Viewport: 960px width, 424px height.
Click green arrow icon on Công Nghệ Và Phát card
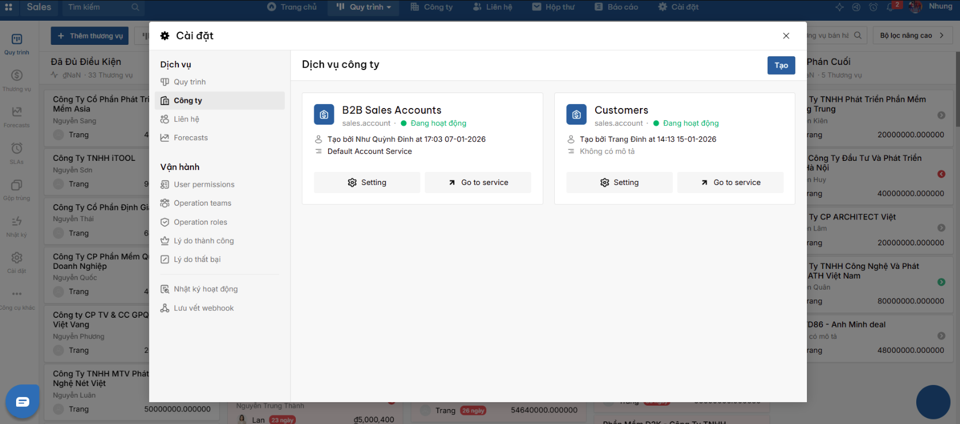click(941, 282)
